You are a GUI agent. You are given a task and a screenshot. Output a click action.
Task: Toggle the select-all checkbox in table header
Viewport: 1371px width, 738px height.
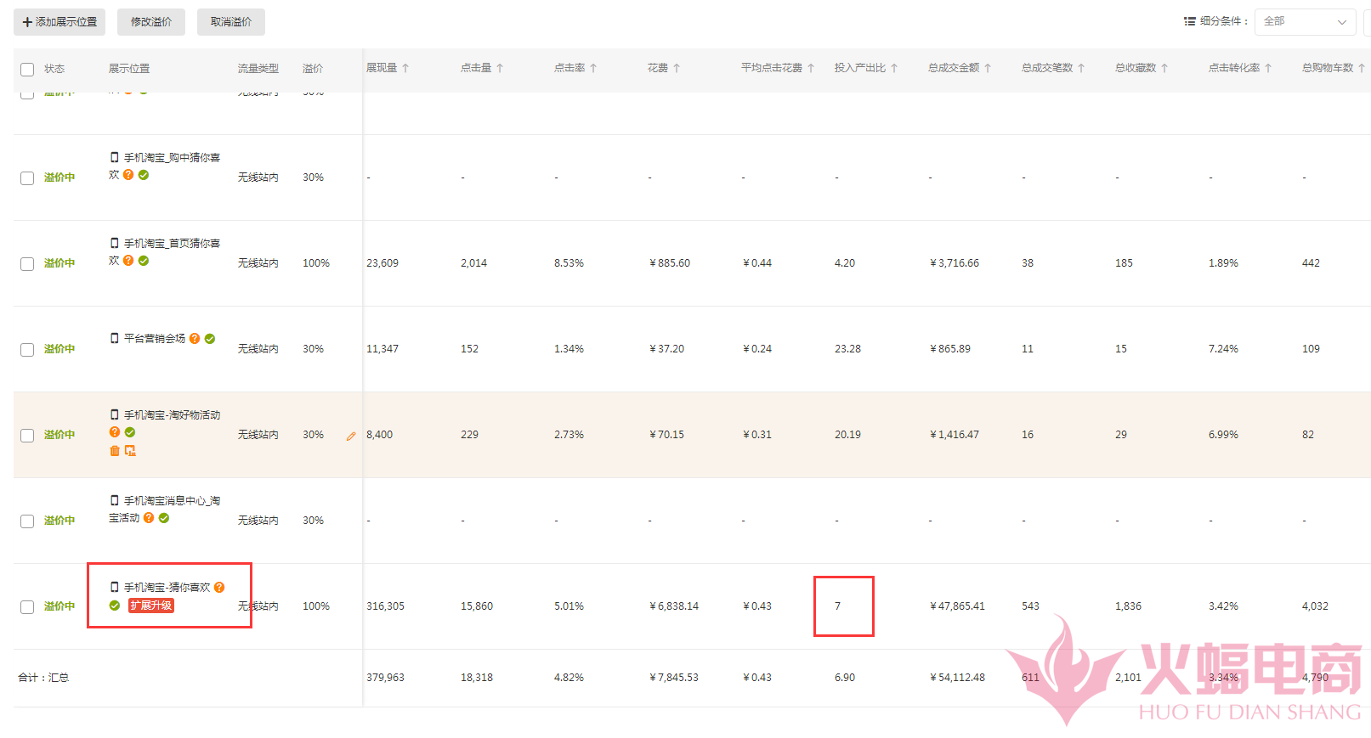27,70
